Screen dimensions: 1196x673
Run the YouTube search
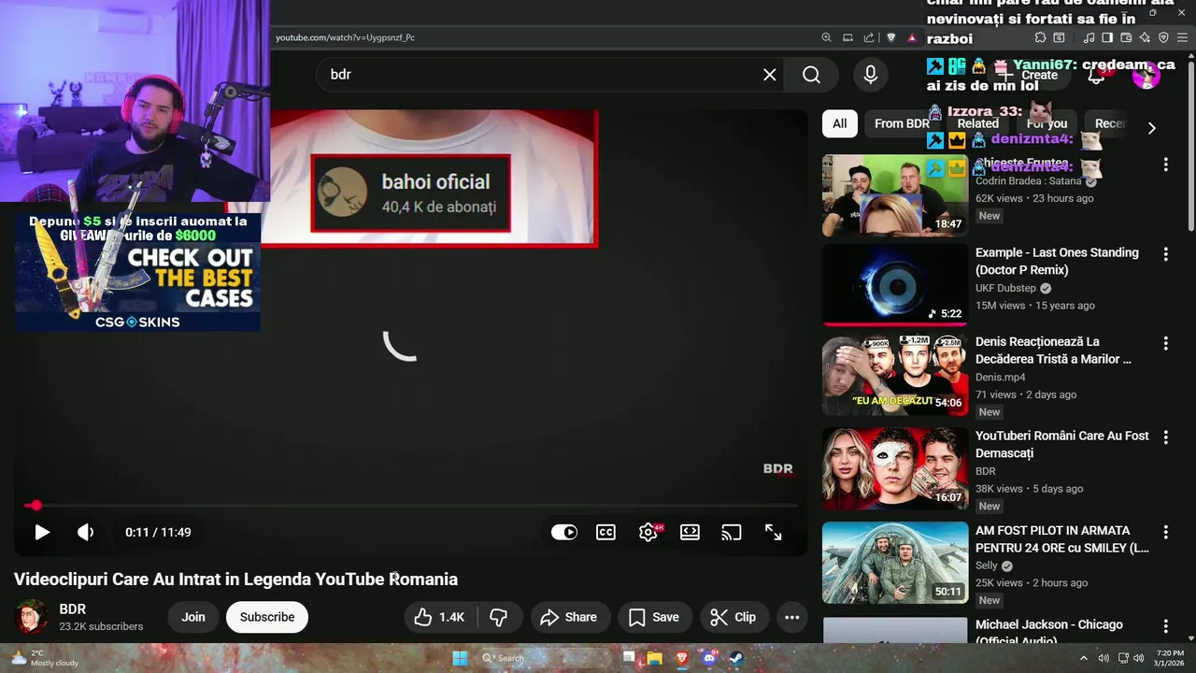pos(811,75)
